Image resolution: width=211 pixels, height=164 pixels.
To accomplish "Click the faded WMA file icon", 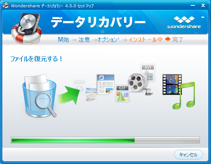I will pyautogui.click(x=79, y=86).
